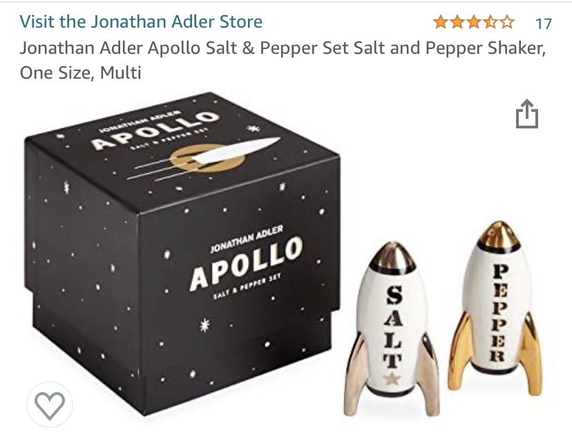Tap the small gold star on salt shaker
This screenshot has width=572, height=437.
click(x=392, y=379)
